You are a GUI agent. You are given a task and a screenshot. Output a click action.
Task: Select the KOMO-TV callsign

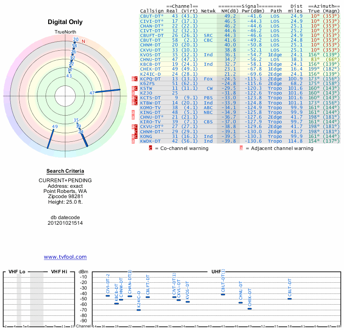tap(150, 108)
